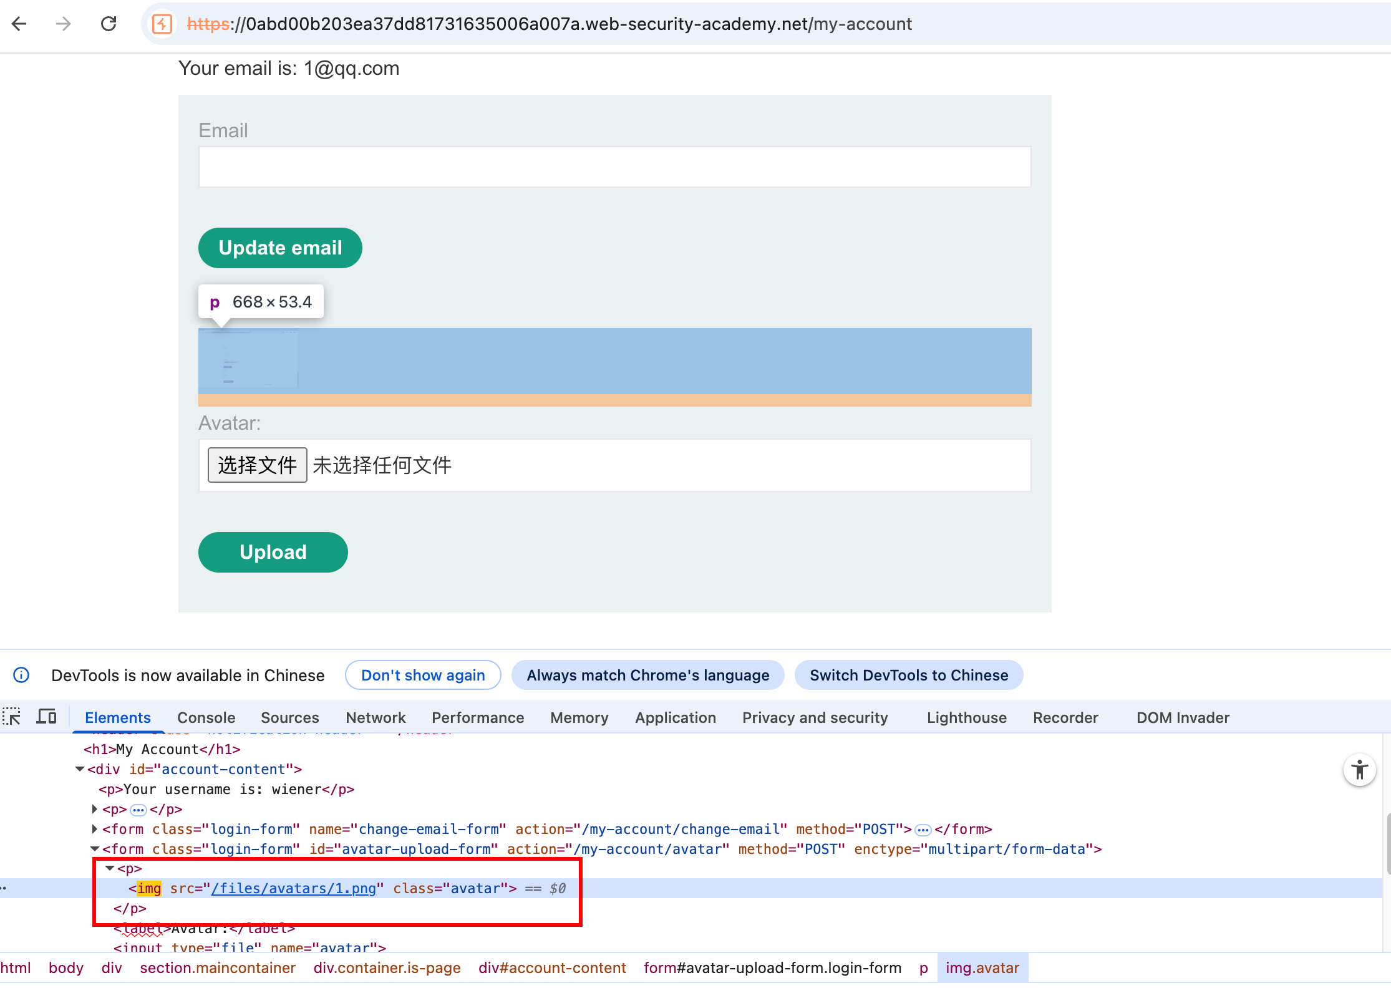1391x988 pixels.
Task: Activate the DevTools inspect element picker
Action: click(x=12, y=717)
